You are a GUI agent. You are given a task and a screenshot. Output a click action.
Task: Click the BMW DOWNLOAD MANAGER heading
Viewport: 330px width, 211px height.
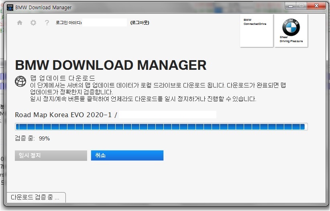[111, 65]
